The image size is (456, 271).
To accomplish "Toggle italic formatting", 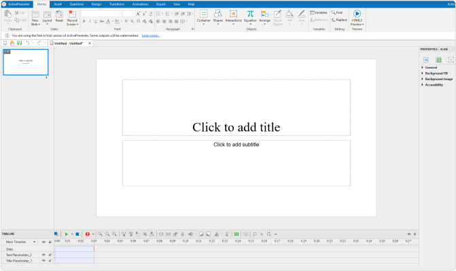I will pos(90,21).
